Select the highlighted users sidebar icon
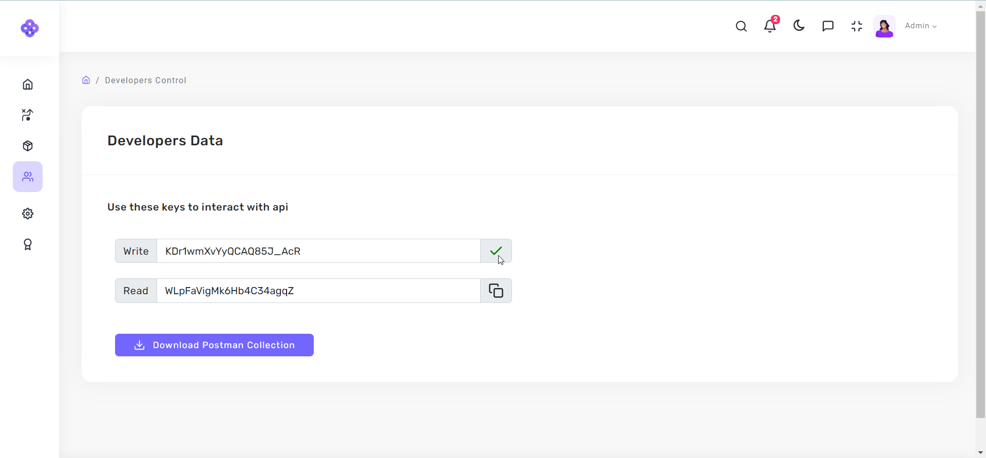986x458 pixels. pyautogui.click(x=28, y=177)
